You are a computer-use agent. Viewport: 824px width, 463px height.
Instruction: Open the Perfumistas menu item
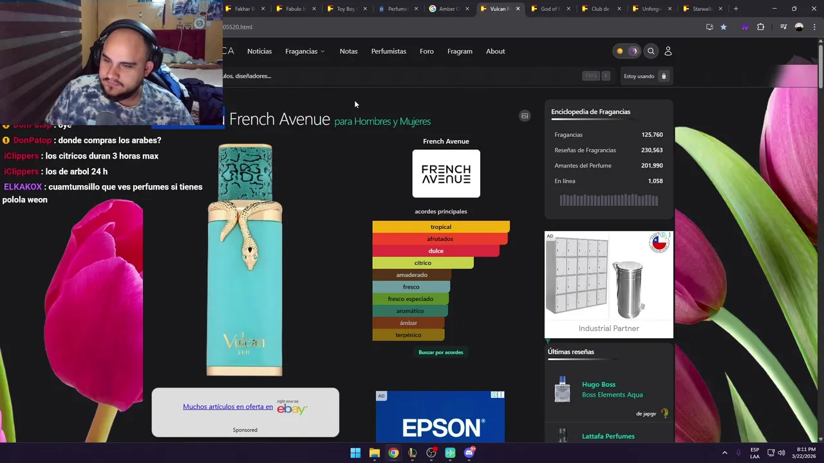point(389,51)
